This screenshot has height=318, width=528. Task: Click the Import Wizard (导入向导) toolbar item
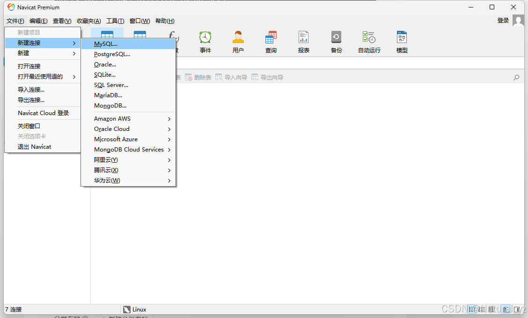(231, 78)
